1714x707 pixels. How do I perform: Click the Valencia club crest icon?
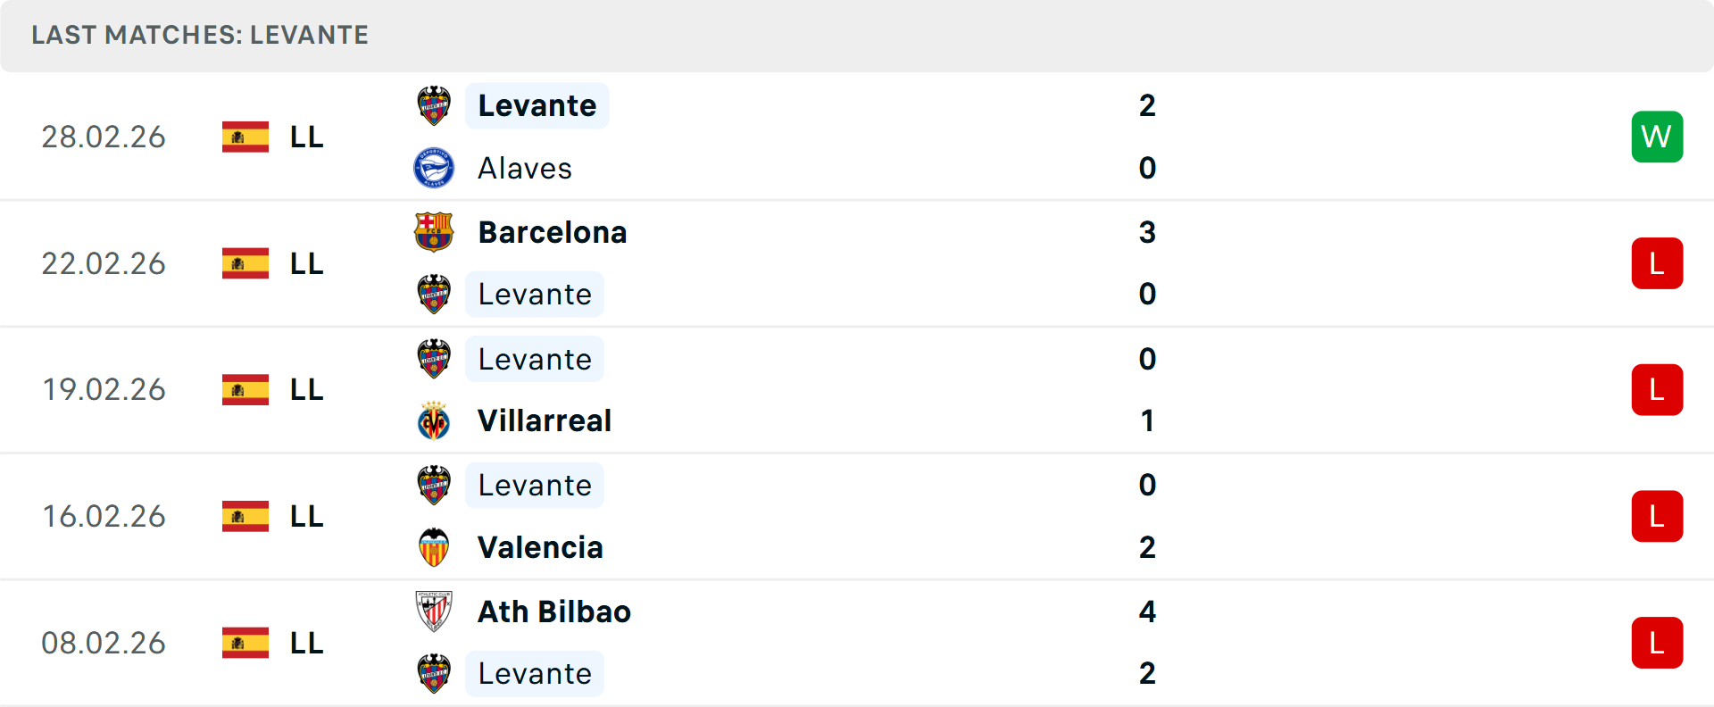[434, 547]
